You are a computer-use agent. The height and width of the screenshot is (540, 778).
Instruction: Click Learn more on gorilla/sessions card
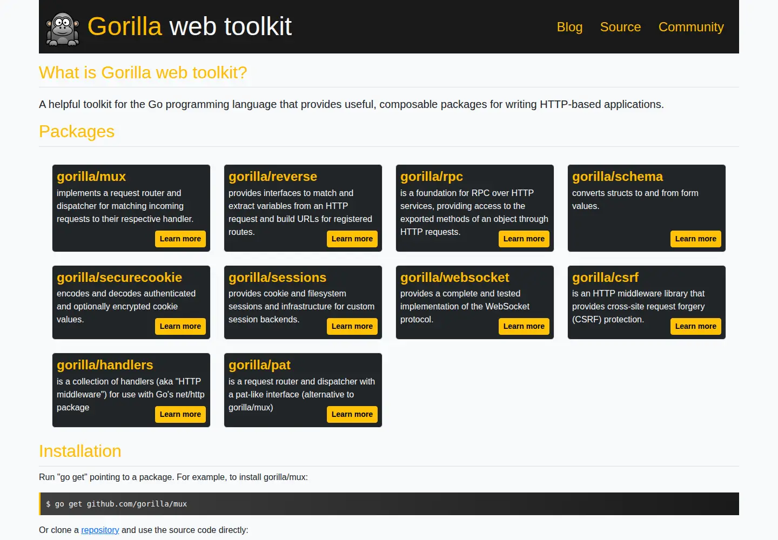(352, 326)
